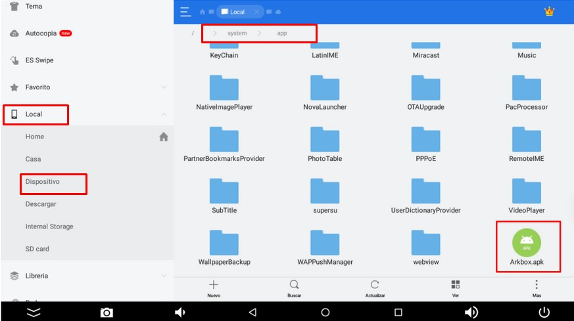Select Internal Storage in sidebar
The image size is (574, 321).
tap(49, 226)
